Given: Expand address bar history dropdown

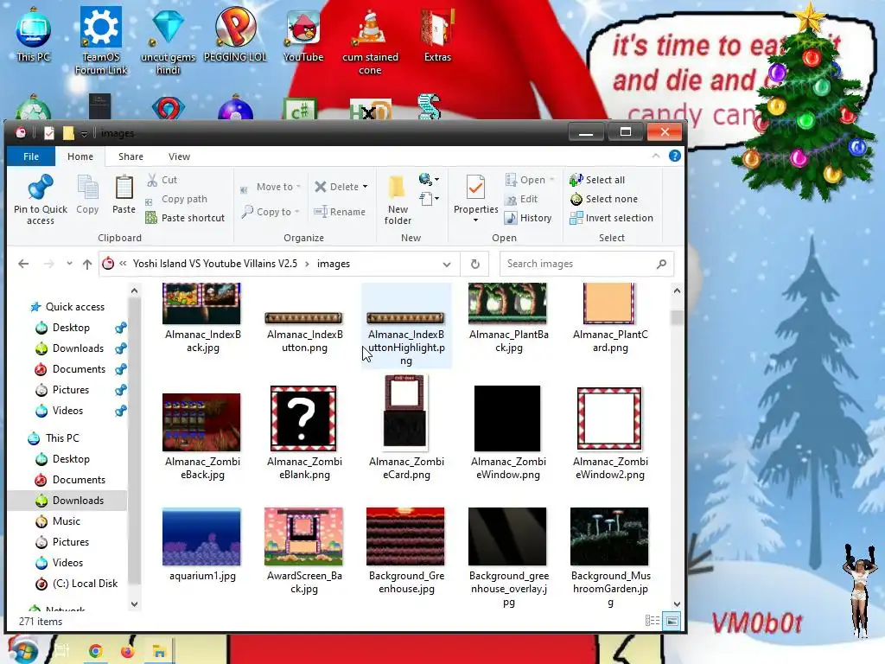Looking at the screenshot, I should click(447, 264).
